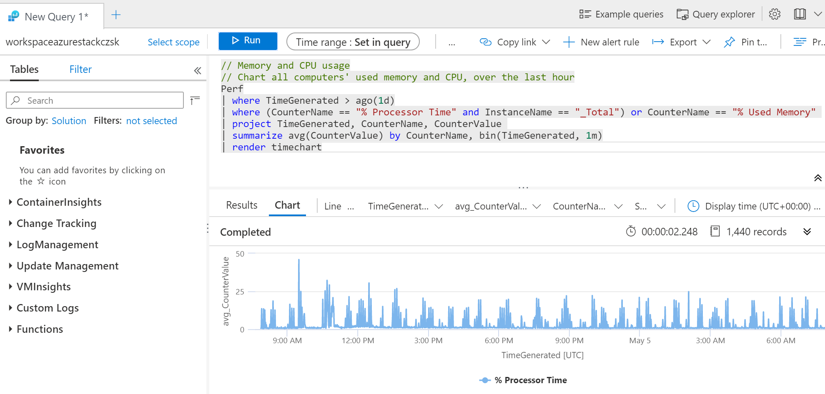Expand the completed query details chevron
The width and height of the screenshot is (825, 394).
click(807, 232)
